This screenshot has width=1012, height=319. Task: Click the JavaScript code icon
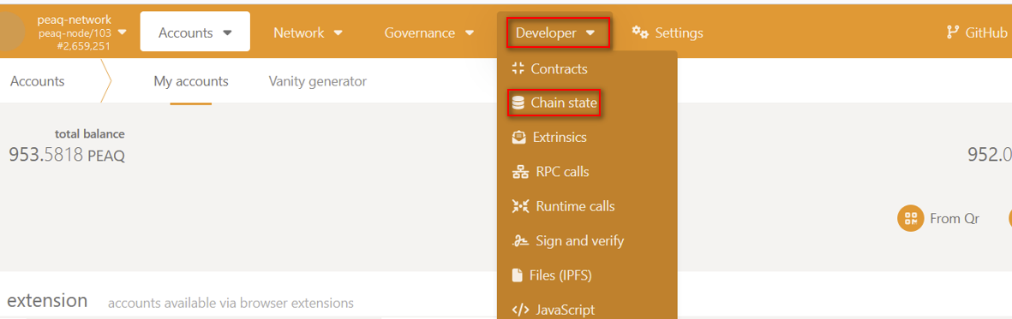[x=520, y=310]
